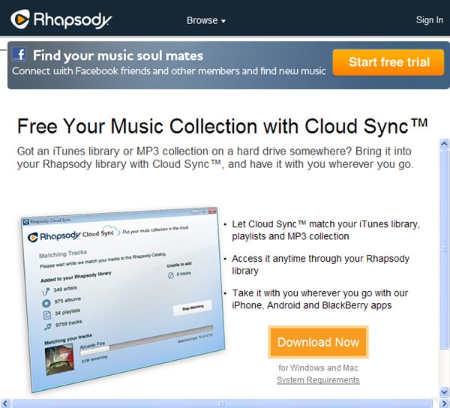This screenshot has width=450, height=408.
Task: Click the vertical scrollbar down arrow
Action: pyautogui.click(x=444, y=391)
